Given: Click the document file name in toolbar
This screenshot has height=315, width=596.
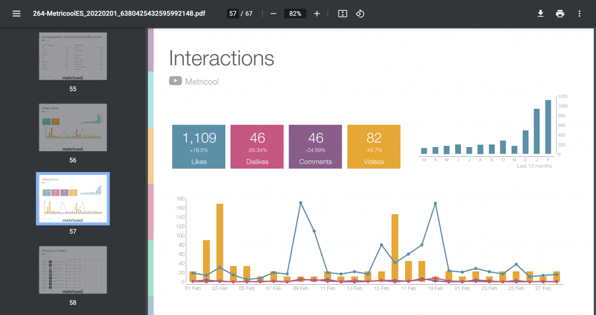Looking at the screenshot, I should click(x=119, y=14).
